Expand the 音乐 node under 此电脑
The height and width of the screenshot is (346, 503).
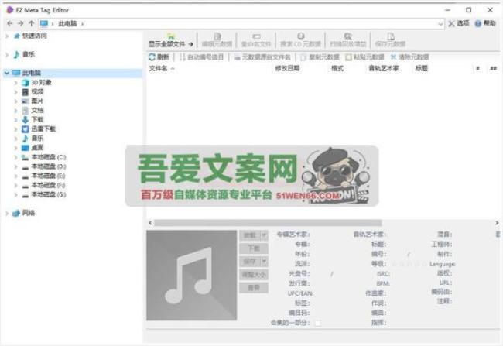pos(15,139)
